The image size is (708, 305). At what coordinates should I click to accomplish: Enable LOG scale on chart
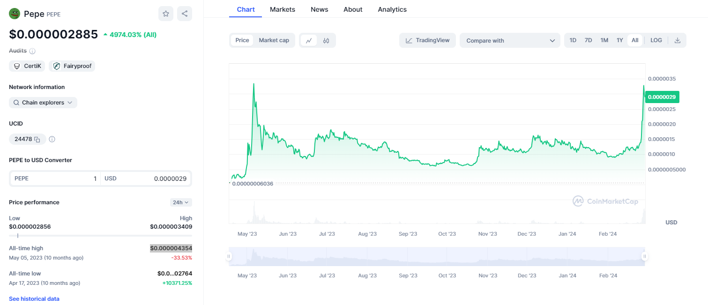[656, 40]
